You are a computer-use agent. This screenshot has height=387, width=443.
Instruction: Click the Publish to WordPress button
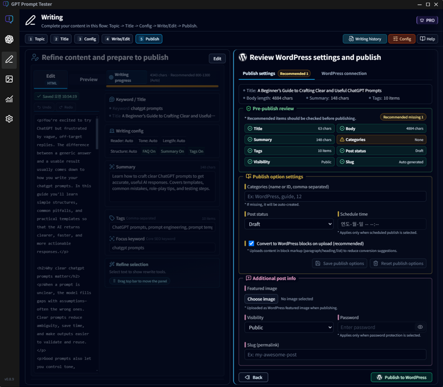pos(401,377)
